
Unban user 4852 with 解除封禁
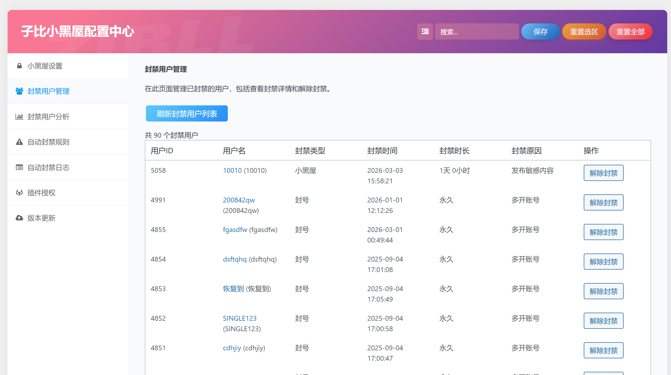pyautogui.click(x=603, y=321)
